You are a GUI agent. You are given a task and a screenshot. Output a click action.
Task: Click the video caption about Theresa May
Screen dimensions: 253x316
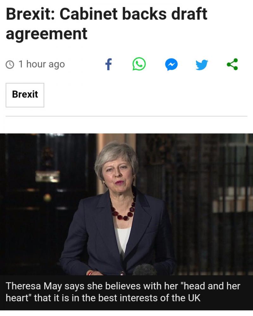pos(123,292)
